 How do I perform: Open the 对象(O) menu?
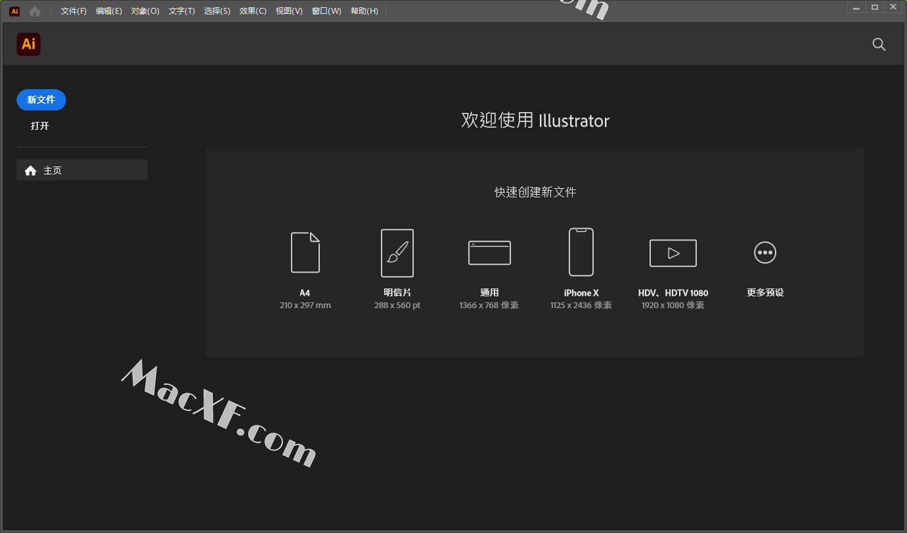click(x=145, y=11)
